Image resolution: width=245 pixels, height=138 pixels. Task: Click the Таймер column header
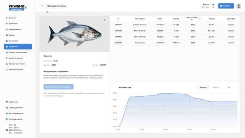(212, 19)
